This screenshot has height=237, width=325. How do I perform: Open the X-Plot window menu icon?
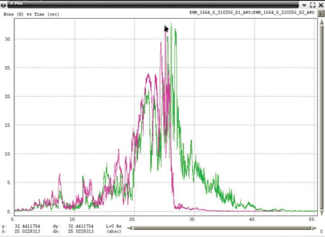pos(4,3)
